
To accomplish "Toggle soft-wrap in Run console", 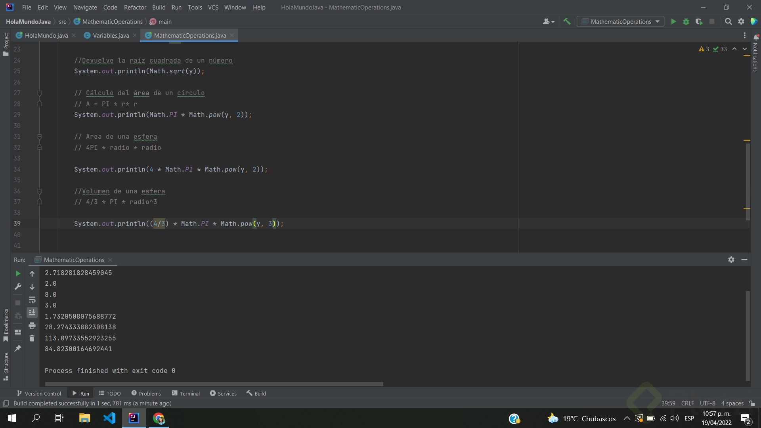I will click(x=32, y=300).
